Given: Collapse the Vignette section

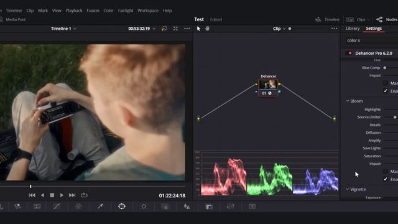Looking at the screenshot, I should 348,189.
